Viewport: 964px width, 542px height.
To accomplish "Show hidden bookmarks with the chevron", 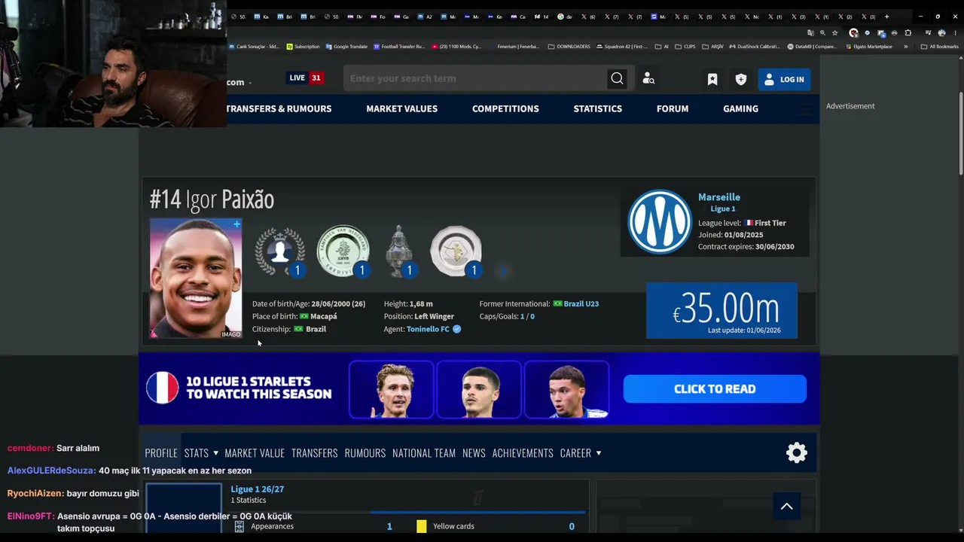I will [905, 47].
